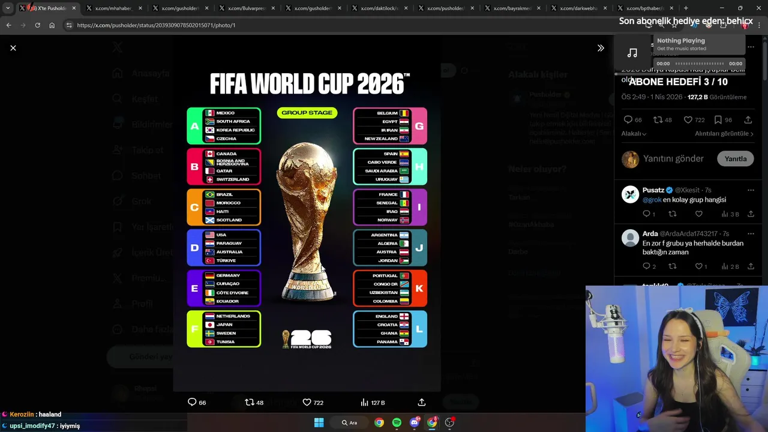This screenshot has width=768, height=432.
Task: Open Arda's profile avatar
Action: click(x=630, y=238)
